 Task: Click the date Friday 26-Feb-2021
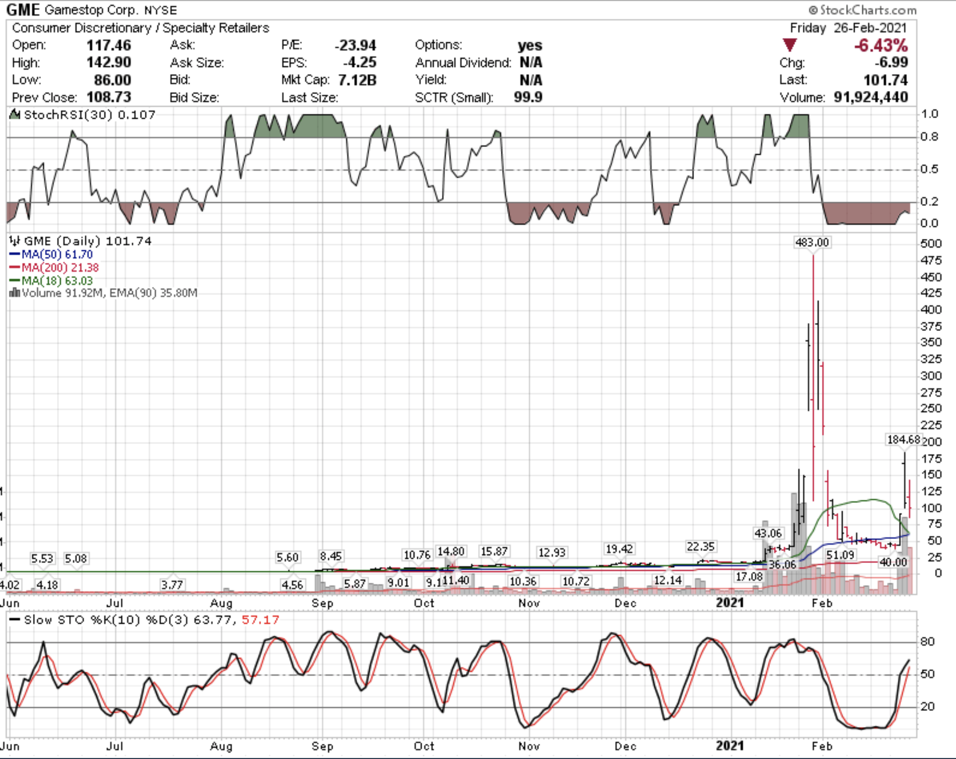[848, 28]
